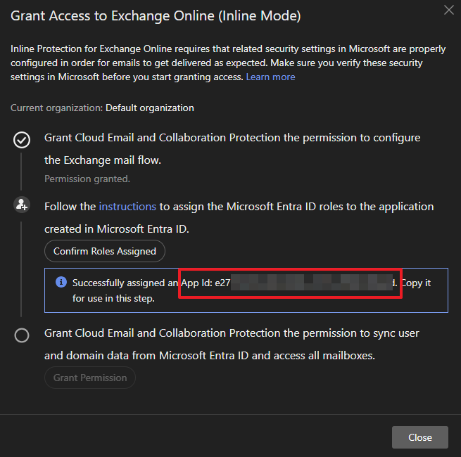Click the Successfully assigned message text

[123, 283]
